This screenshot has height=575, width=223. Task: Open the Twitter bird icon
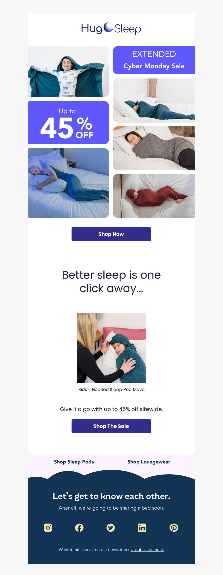click(x=111, y=528)
